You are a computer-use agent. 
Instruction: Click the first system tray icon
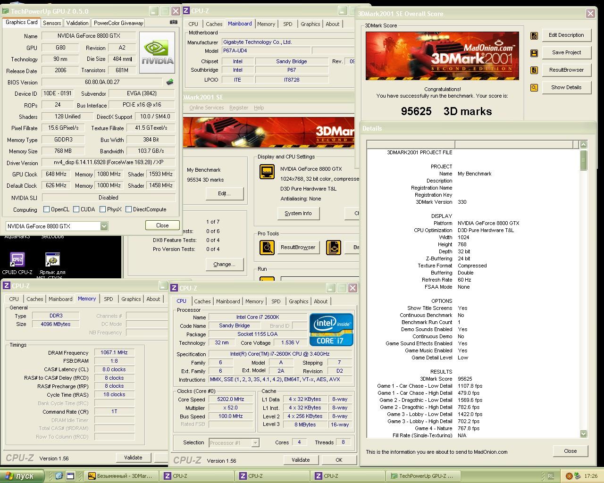(x=569, y=476)
